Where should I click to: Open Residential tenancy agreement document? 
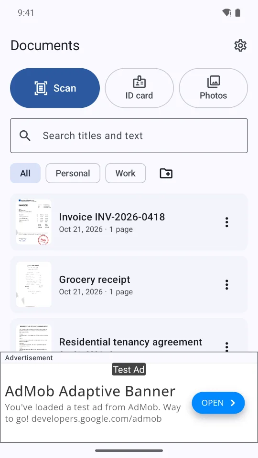tap(129, 335)
